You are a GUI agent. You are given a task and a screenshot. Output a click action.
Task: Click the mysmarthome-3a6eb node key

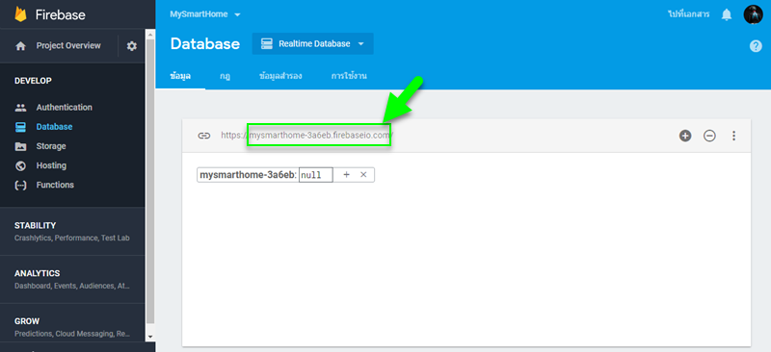[248, 175]
